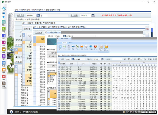
Task: Click the 차량번호 column header in grid
Action: click(94, 64)
